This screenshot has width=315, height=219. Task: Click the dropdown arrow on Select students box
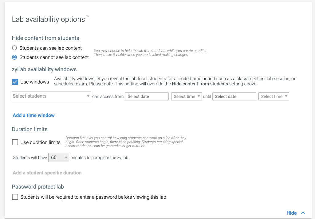pyautogui.click(x=89, y=96)
